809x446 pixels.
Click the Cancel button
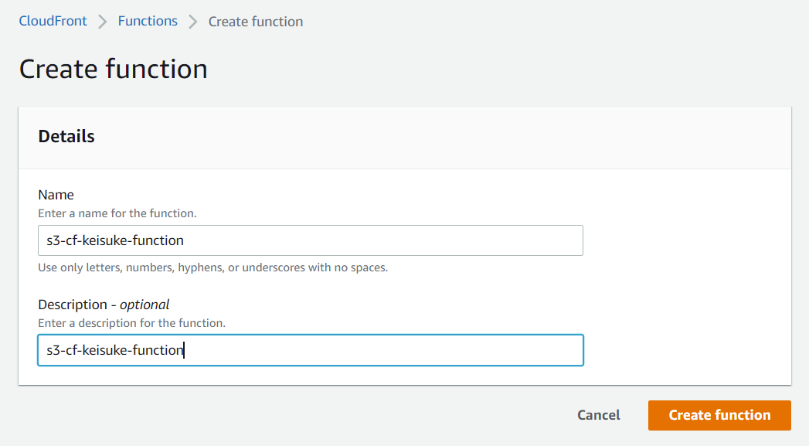598,415
